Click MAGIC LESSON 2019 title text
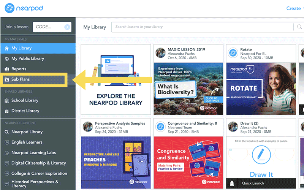The height and width of the screenshot is (190, 304). [x=186, y=49]
